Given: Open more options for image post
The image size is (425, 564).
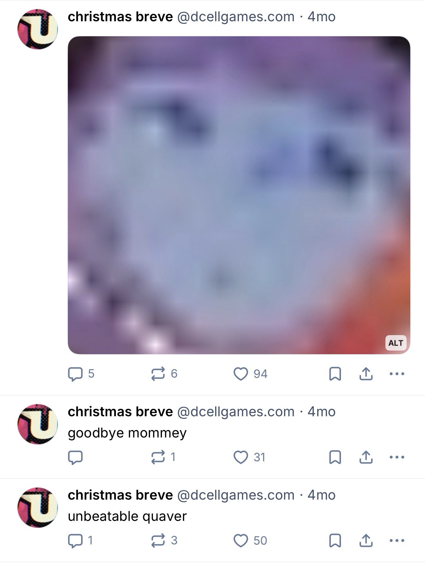Looking at the screenshot, I should [397, 374].
